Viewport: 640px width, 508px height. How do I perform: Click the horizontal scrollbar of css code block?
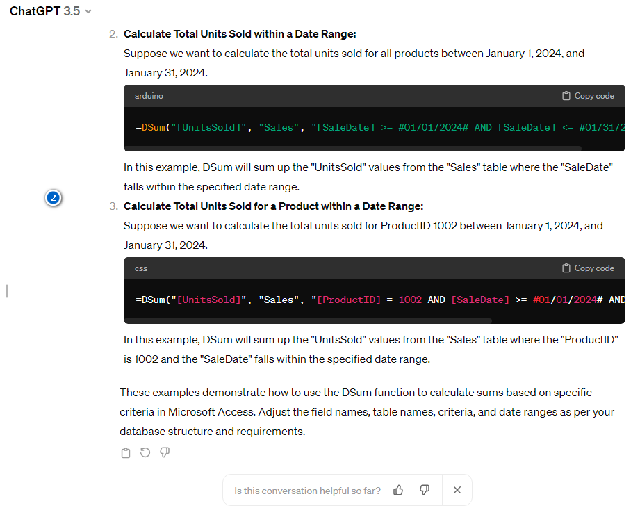[x=308, y=320]
